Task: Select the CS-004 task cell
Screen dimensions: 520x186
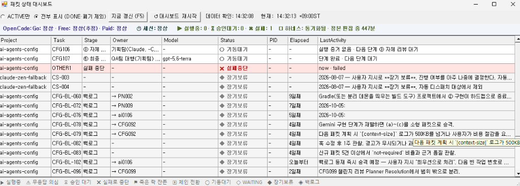Action: pos(67,87)
